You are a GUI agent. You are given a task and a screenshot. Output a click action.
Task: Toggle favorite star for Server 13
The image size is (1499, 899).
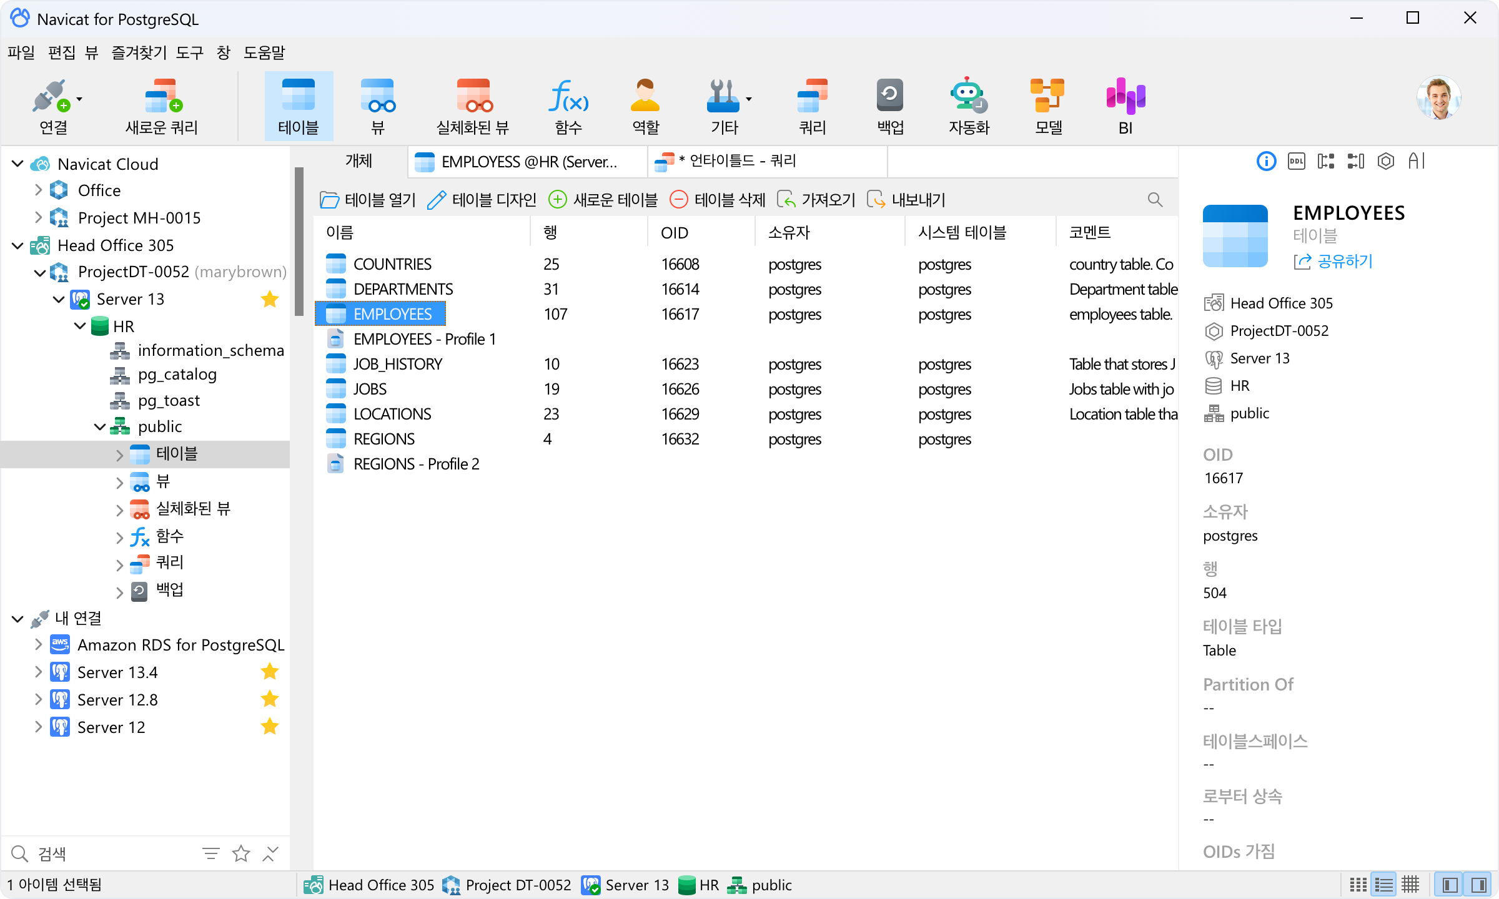point(270,299)
